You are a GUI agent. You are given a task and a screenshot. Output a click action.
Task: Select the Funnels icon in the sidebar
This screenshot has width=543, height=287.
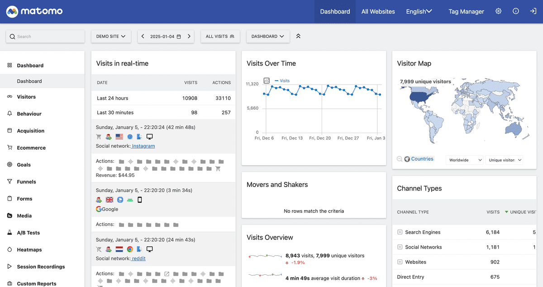point(10,182)
